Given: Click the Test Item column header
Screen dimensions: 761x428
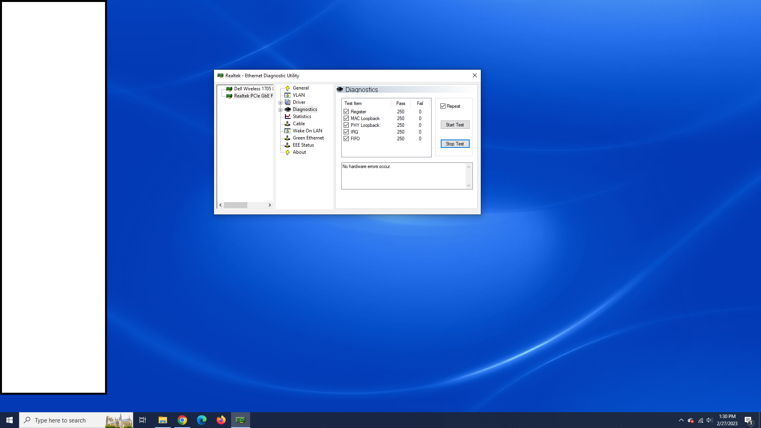Looking at the screenshot, I should pyautogui.click(x=366, y=103).
